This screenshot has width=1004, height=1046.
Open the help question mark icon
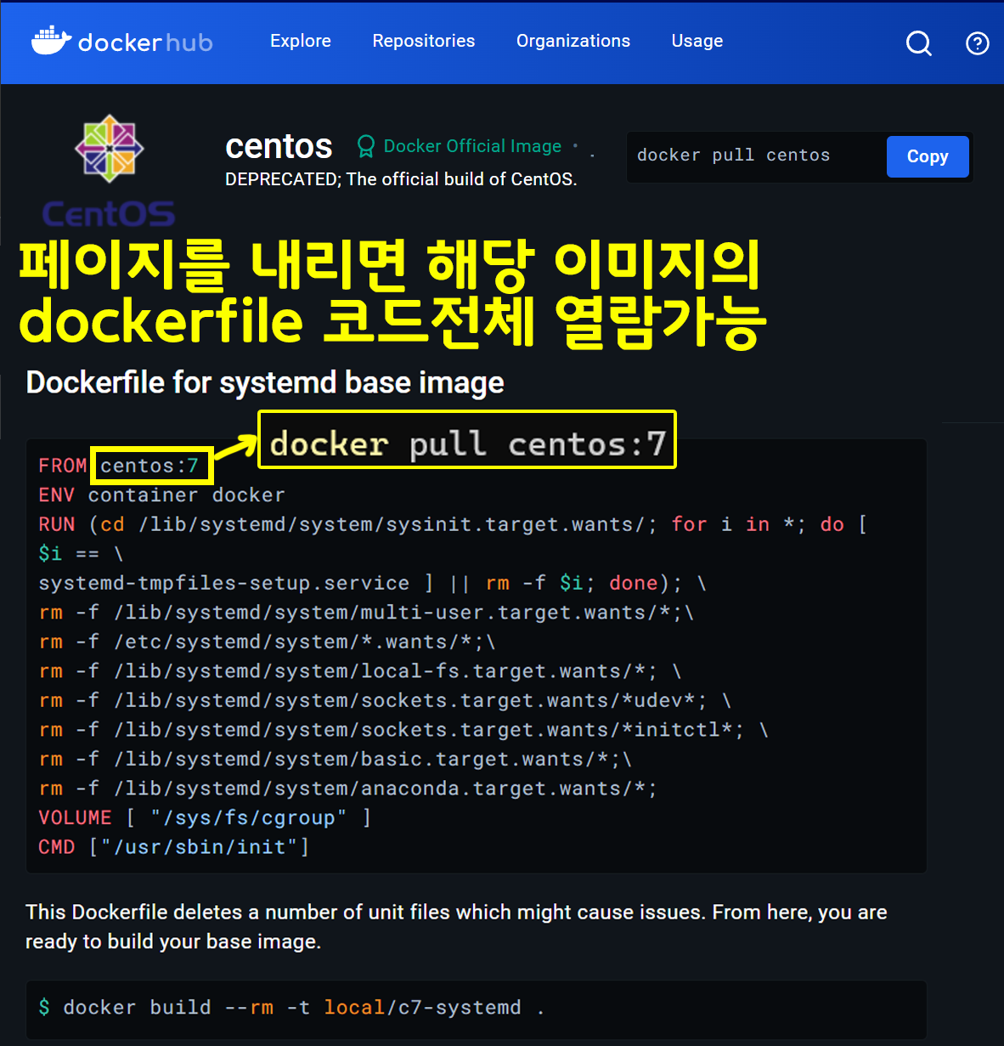pos(978,42)
